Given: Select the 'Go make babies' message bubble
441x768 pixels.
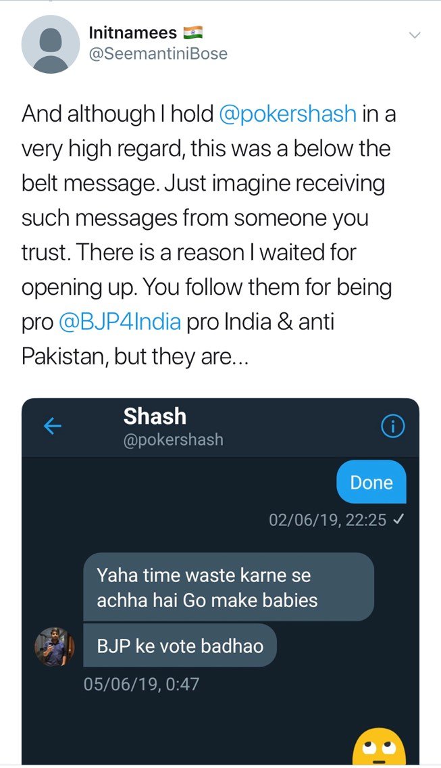Looking at the screenshot, I should coord(228,587).
